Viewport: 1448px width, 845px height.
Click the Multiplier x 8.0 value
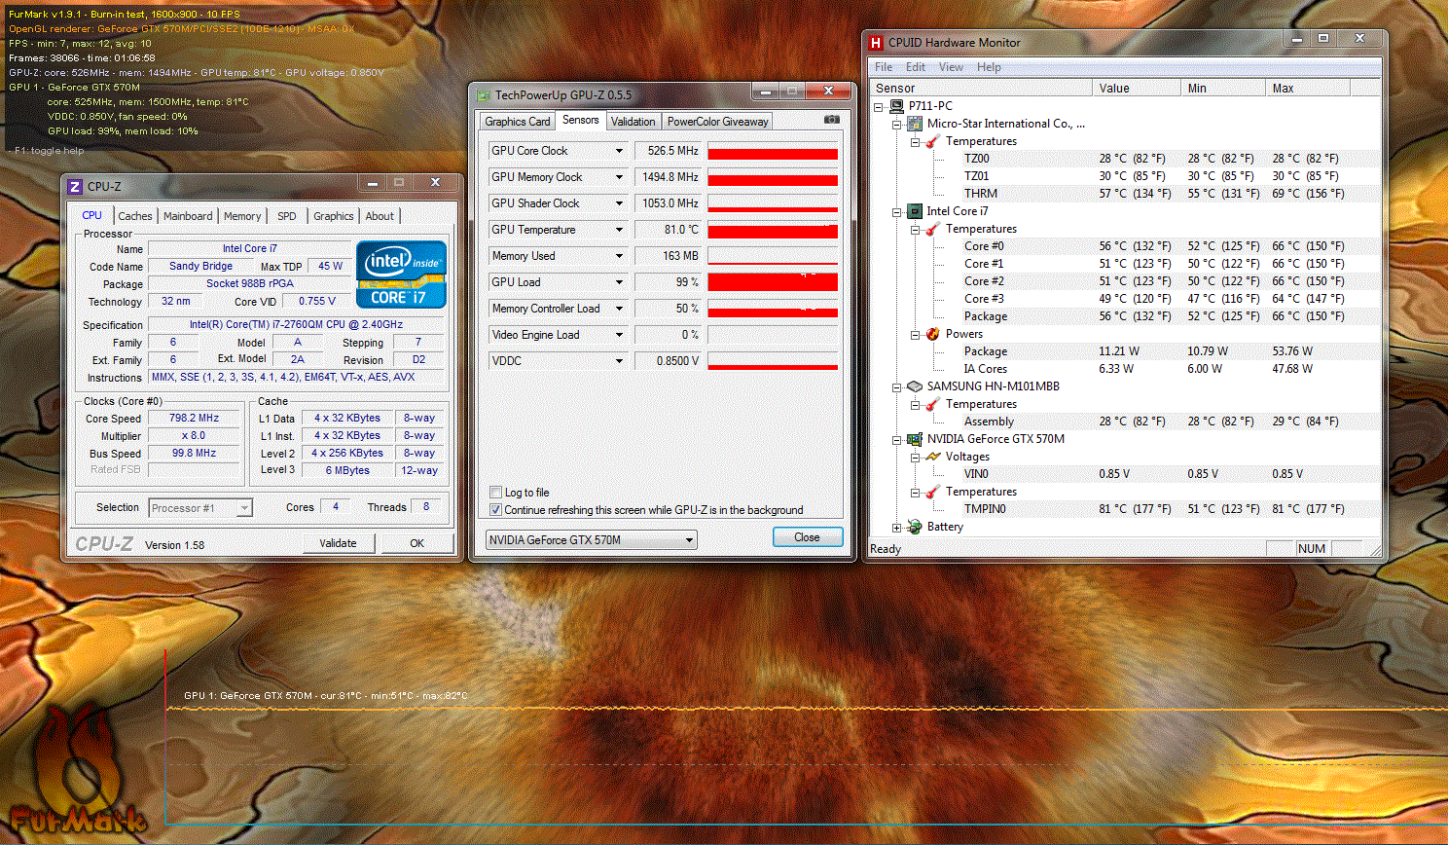(194, 436)
